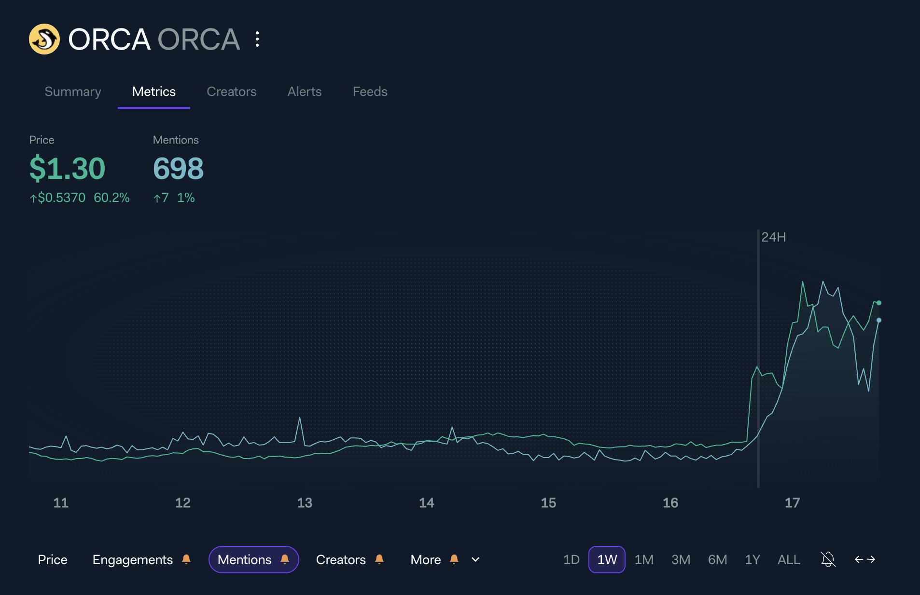Click the bell icon beside More
The image size is (920, 595).
point(454,559)
